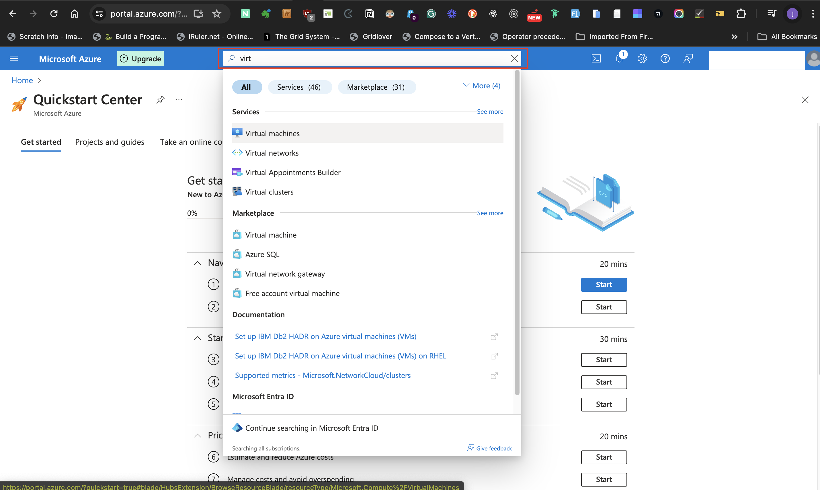Image resolution: width=820 pixels, height=490 pixels.
Task: Select the All results filter pill
Action: [247, 87]
